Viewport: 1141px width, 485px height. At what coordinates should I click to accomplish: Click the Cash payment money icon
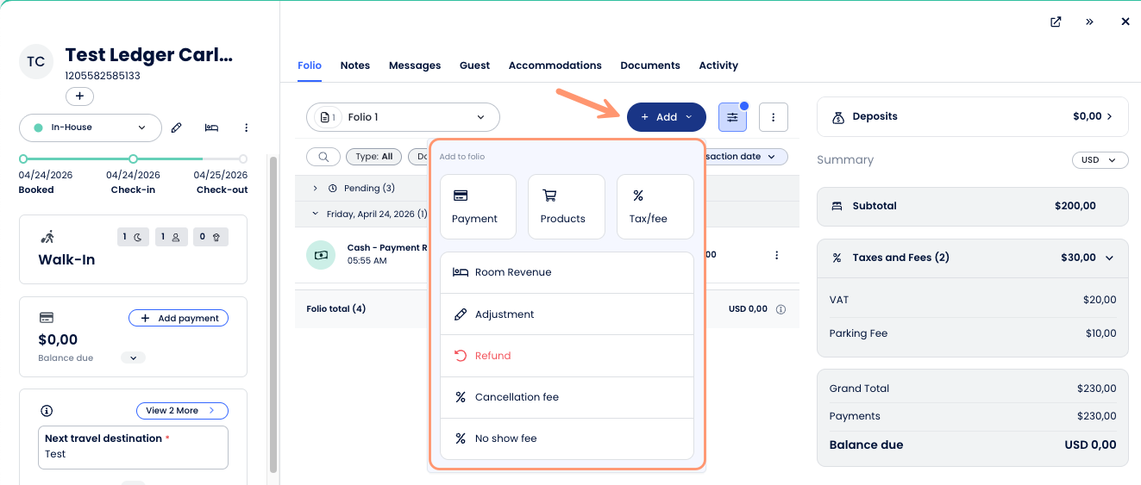(x=321, y=255)
